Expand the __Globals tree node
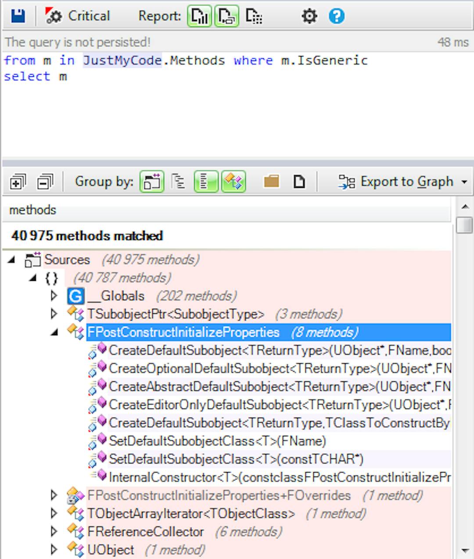Viewport: 474px width, 559px height. coord(54,296)
